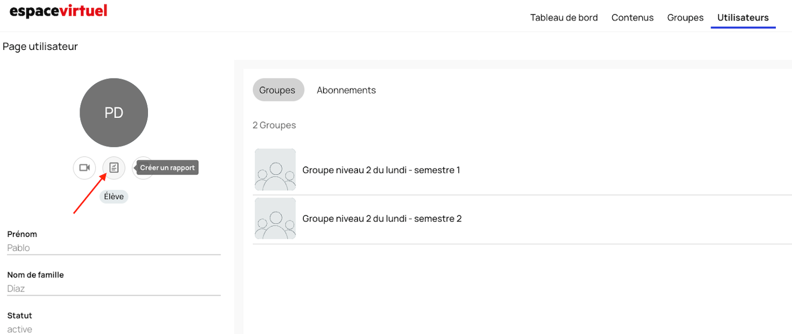The image size is (792, 334).
Task: Click the espacevirtuel logo
Action: 58,11
